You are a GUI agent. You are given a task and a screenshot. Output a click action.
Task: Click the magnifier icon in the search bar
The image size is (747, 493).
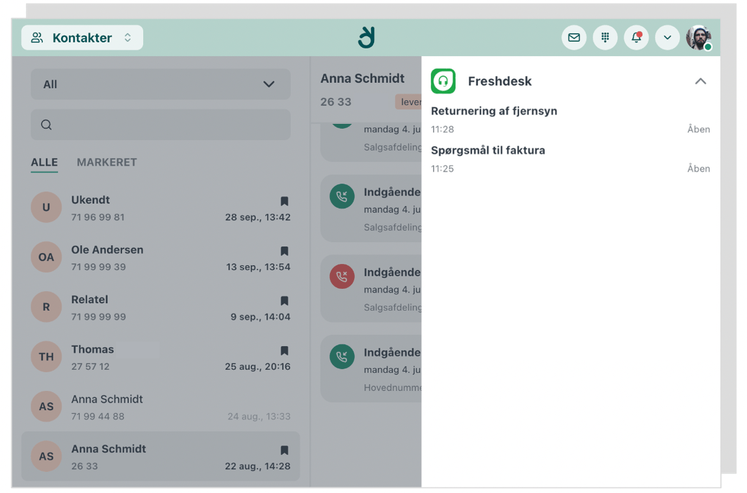point(46,124)
